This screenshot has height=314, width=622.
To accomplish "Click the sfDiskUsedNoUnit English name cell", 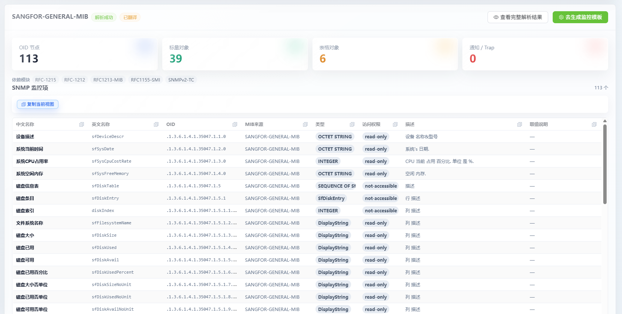I will (112, 297).
